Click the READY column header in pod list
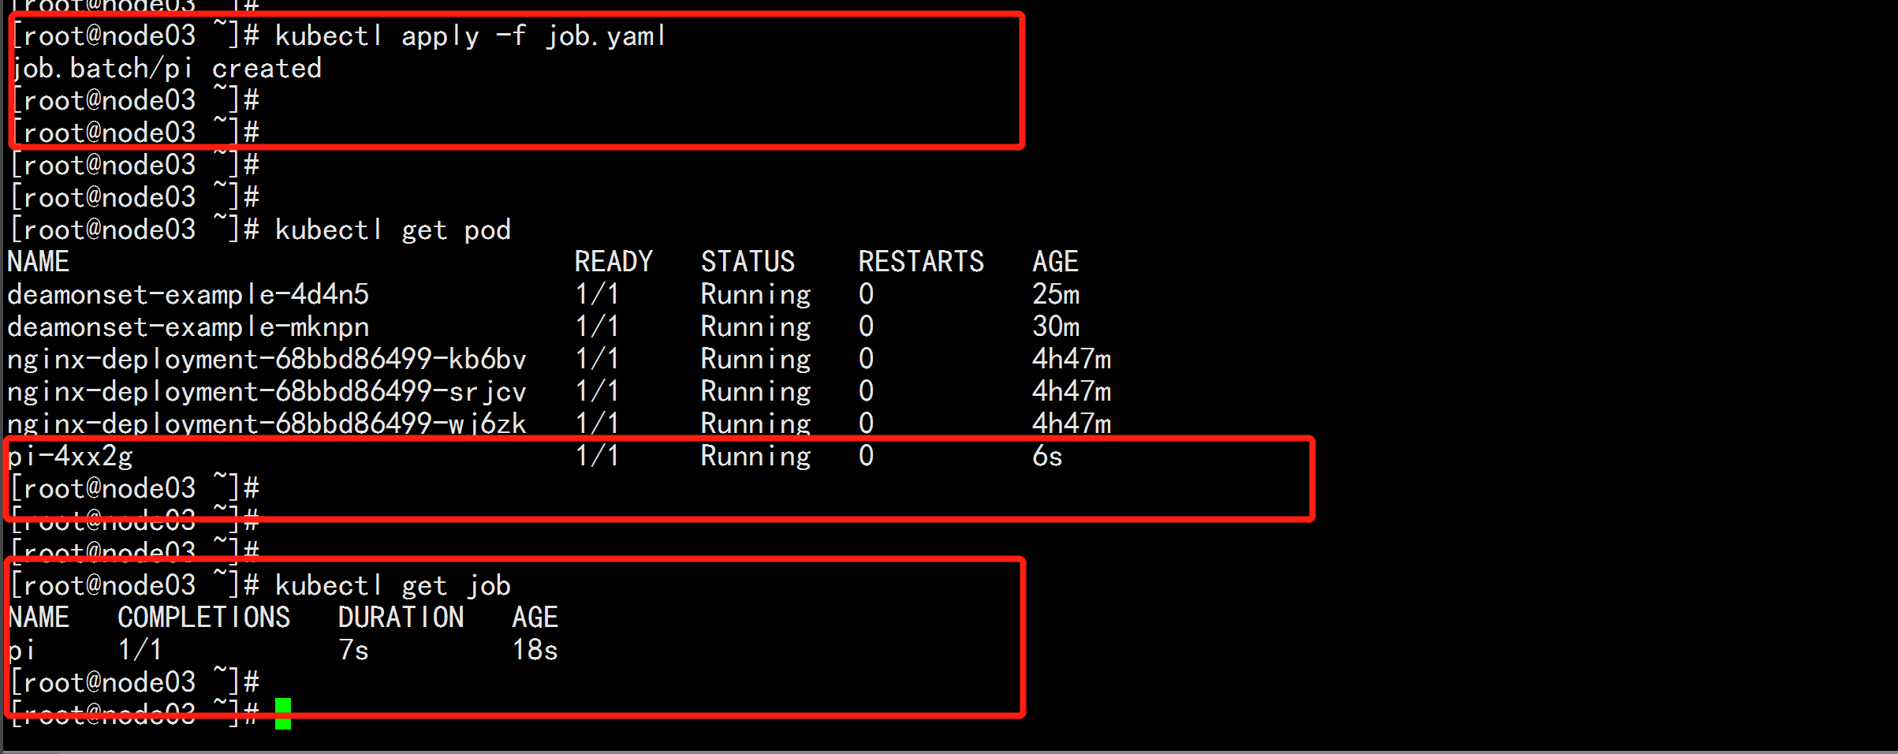1898x754 pixels. (613, 262)
